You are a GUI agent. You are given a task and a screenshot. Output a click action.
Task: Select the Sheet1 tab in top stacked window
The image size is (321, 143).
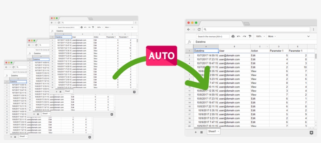[x=69, y=91]
